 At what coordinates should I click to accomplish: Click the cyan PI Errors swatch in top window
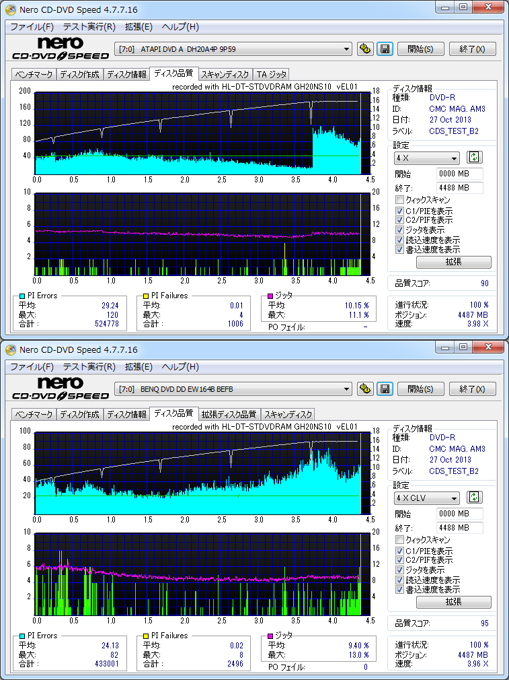pyautogui.click(x=22, y=296)
